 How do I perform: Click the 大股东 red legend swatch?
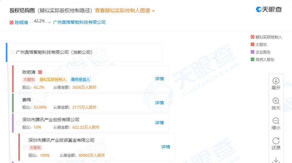tap(252, 44)
